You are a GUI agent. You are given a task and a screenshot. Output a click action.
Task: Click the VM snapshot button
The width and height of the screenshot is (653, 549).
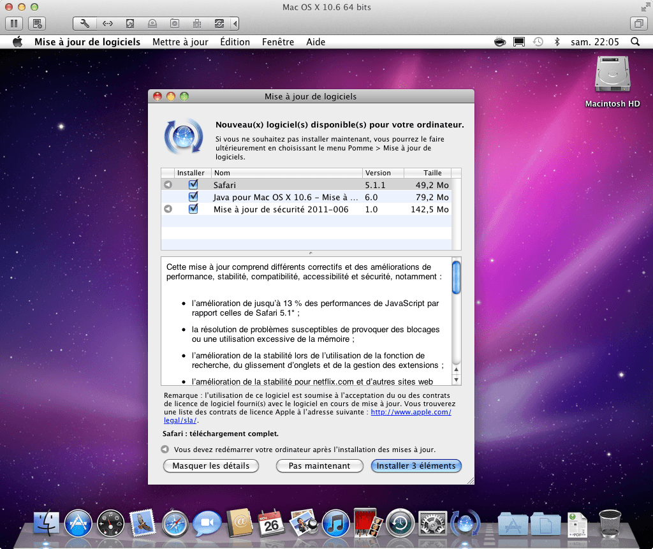coord(37,24)
